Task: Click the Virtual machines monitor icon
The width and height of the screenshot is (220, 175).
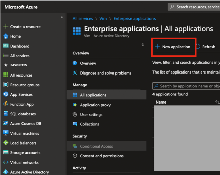Action: tap(6, 133)
